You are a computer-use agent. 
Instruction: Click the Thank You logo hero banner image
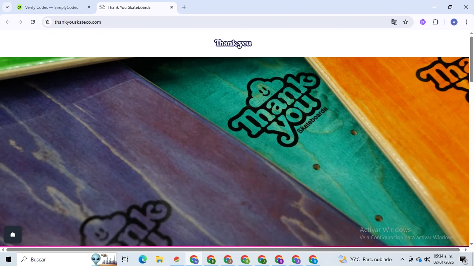coord(234,151)
